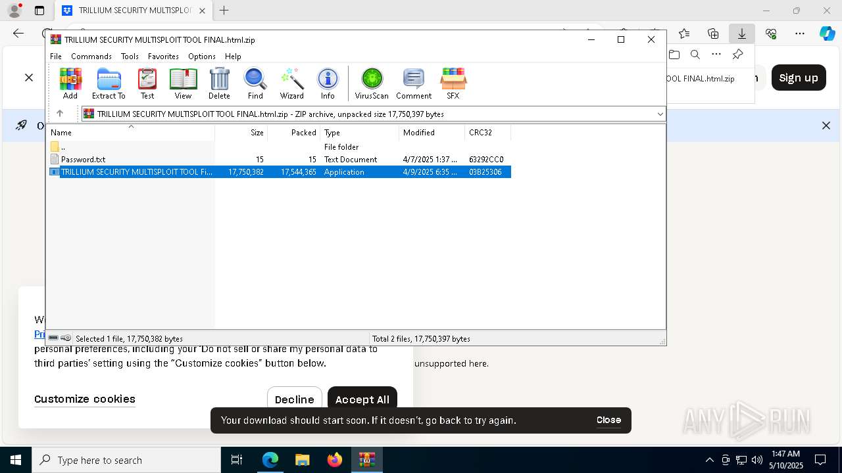Sort file list by CRC32 column

click(x=487, y=132)
